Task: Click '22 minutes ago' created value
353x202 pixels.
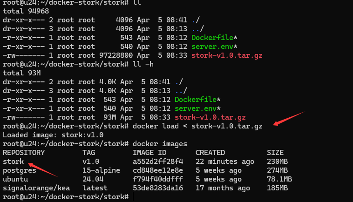Action: (x=225, y=162)
